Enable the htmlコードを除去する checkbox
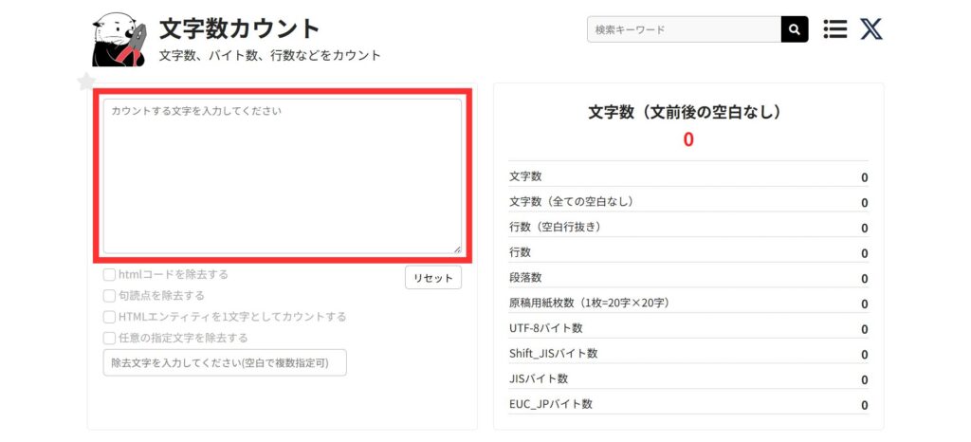This screenshot has height=442, width=971. tap(109, 275)
